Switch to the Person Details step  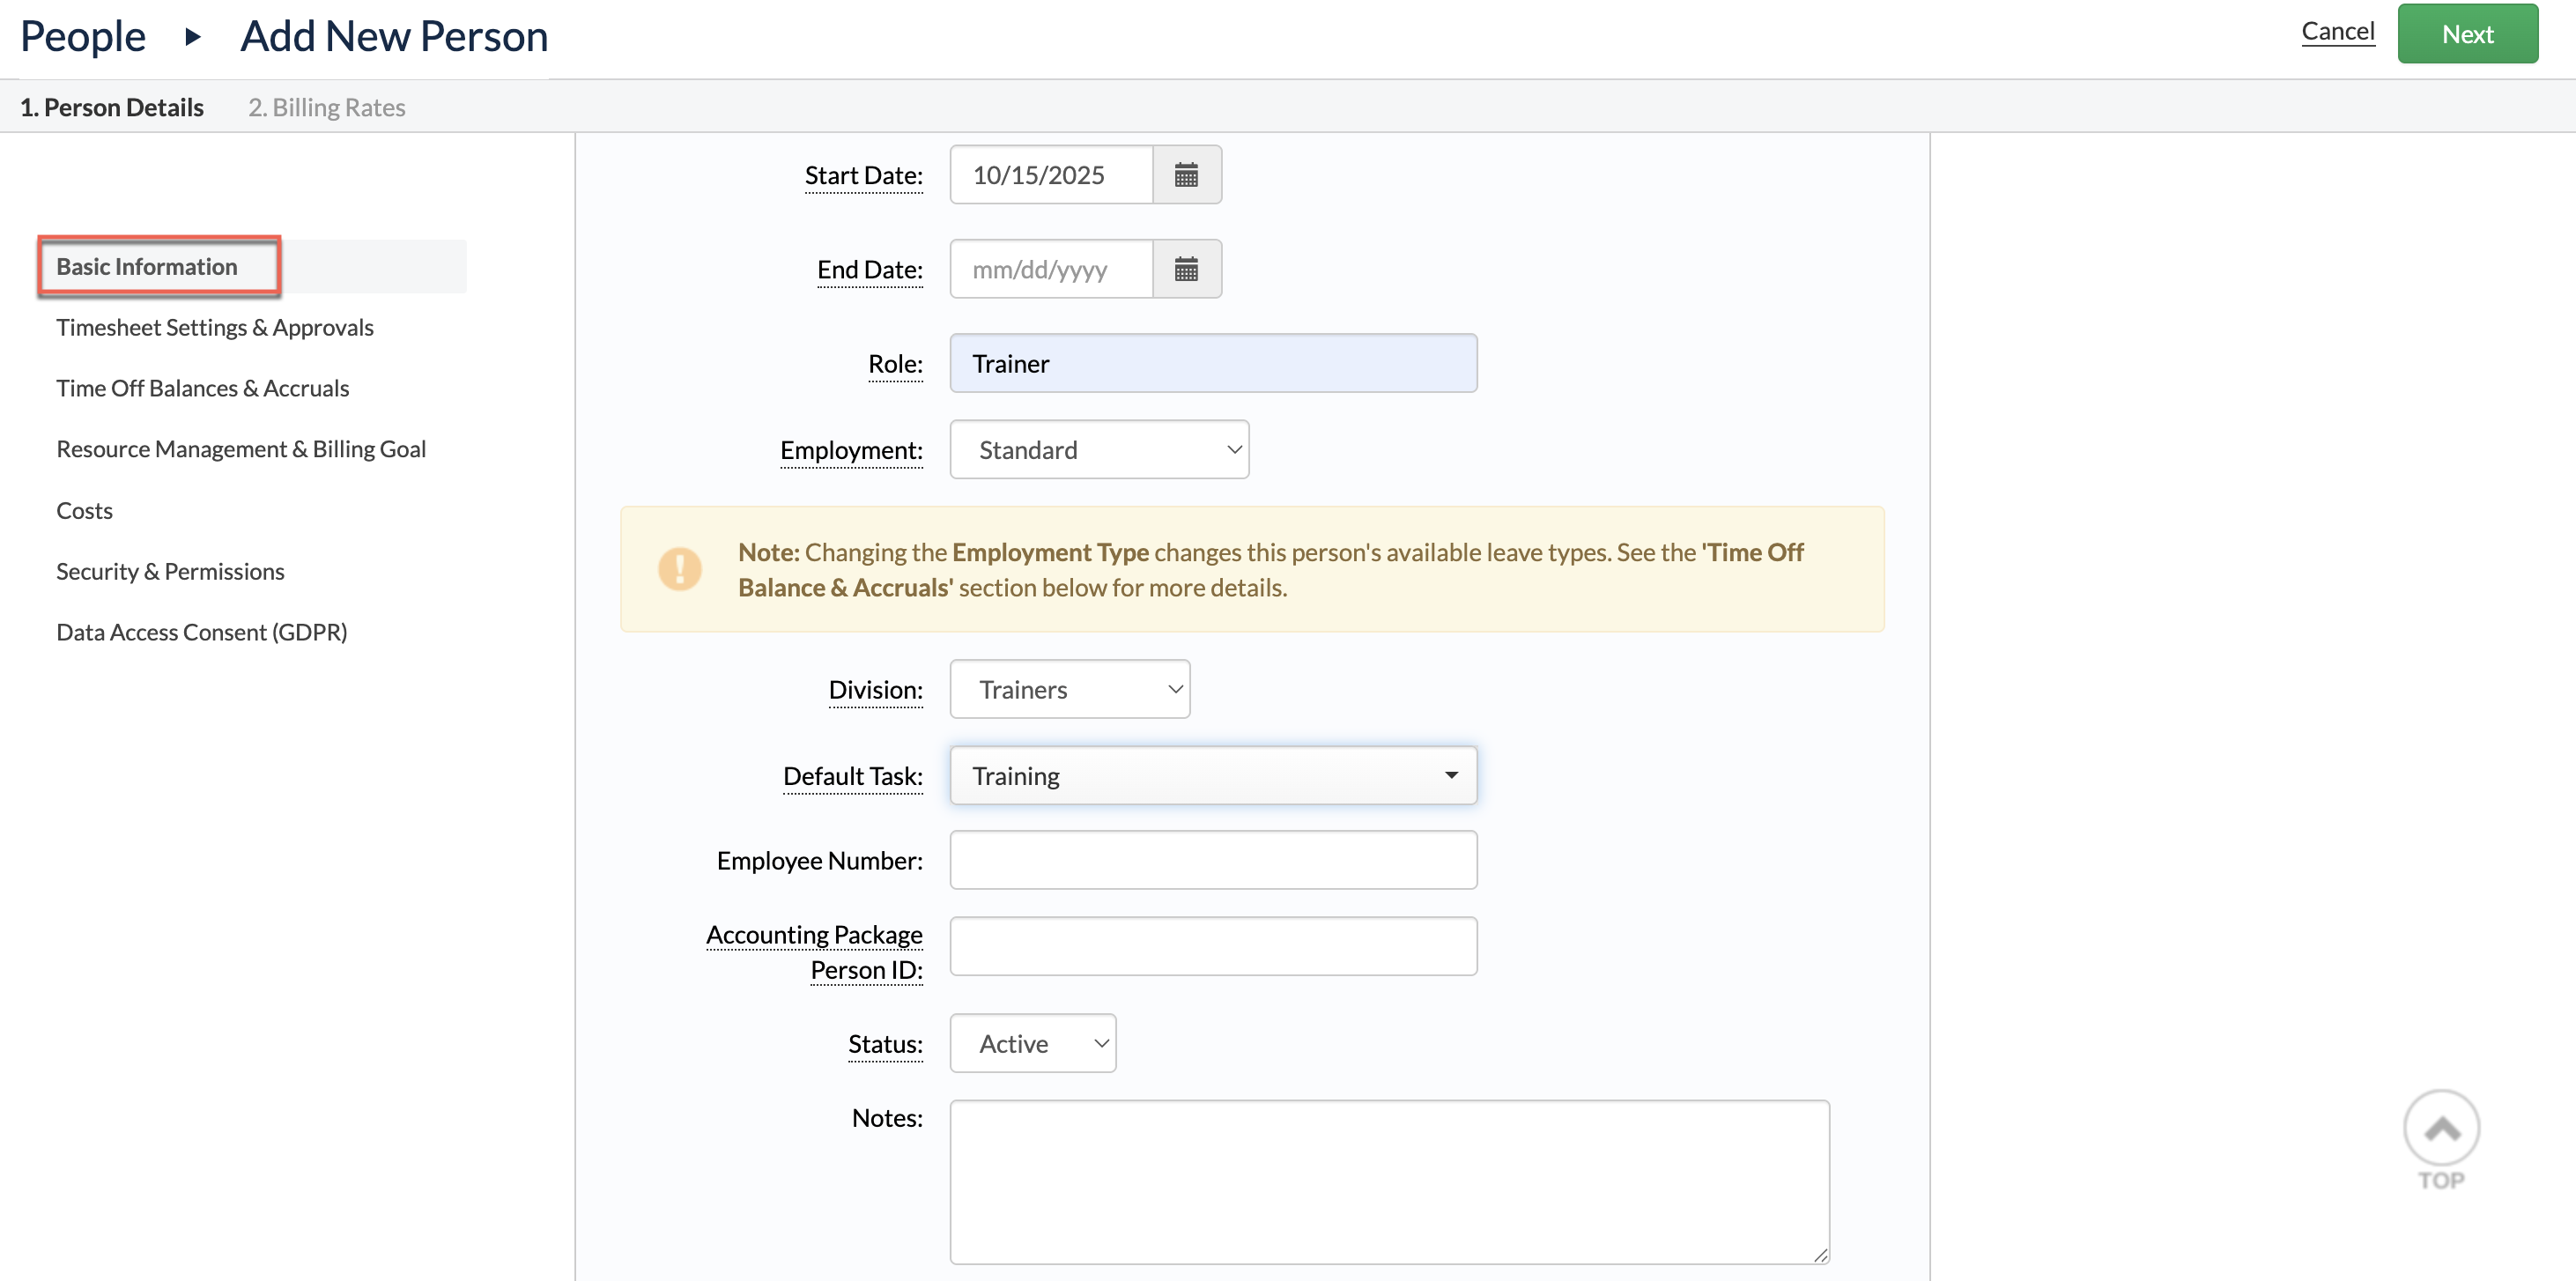pos(112,107)
